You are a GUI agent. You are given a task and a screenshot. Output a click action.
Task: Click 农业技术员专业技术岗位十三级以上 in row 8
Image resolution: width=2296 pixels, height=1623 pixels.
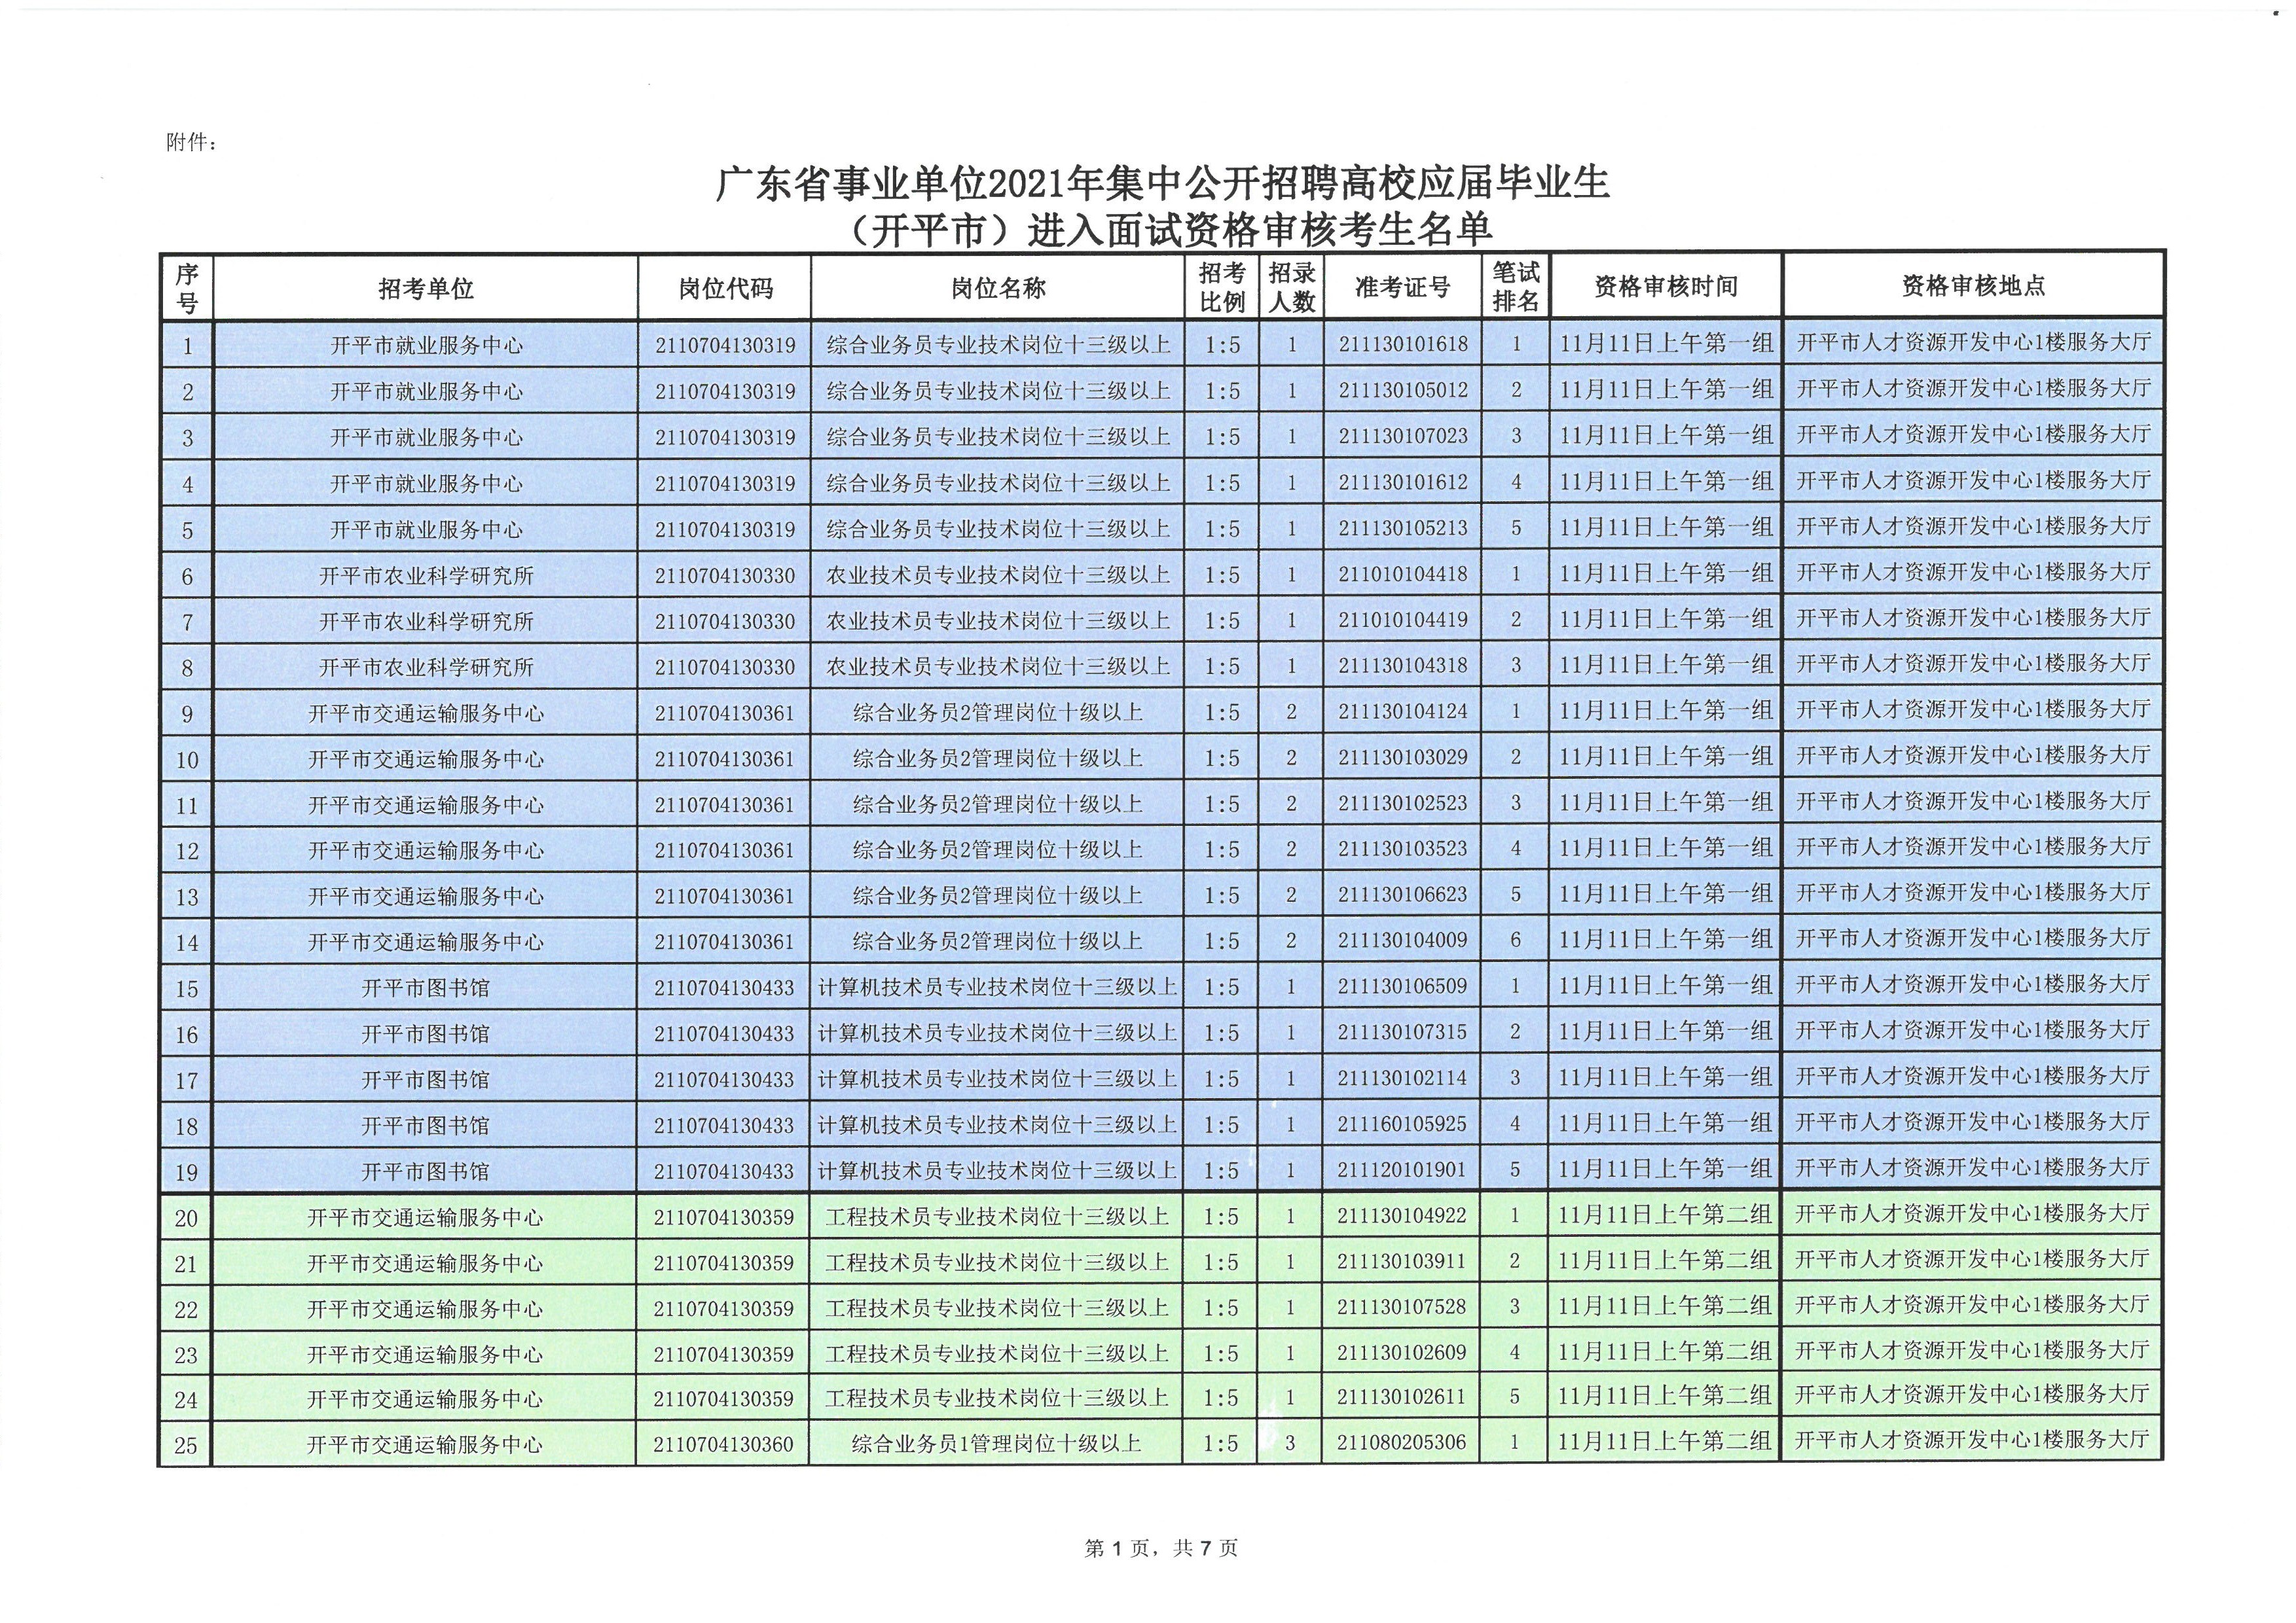(998, 667)
